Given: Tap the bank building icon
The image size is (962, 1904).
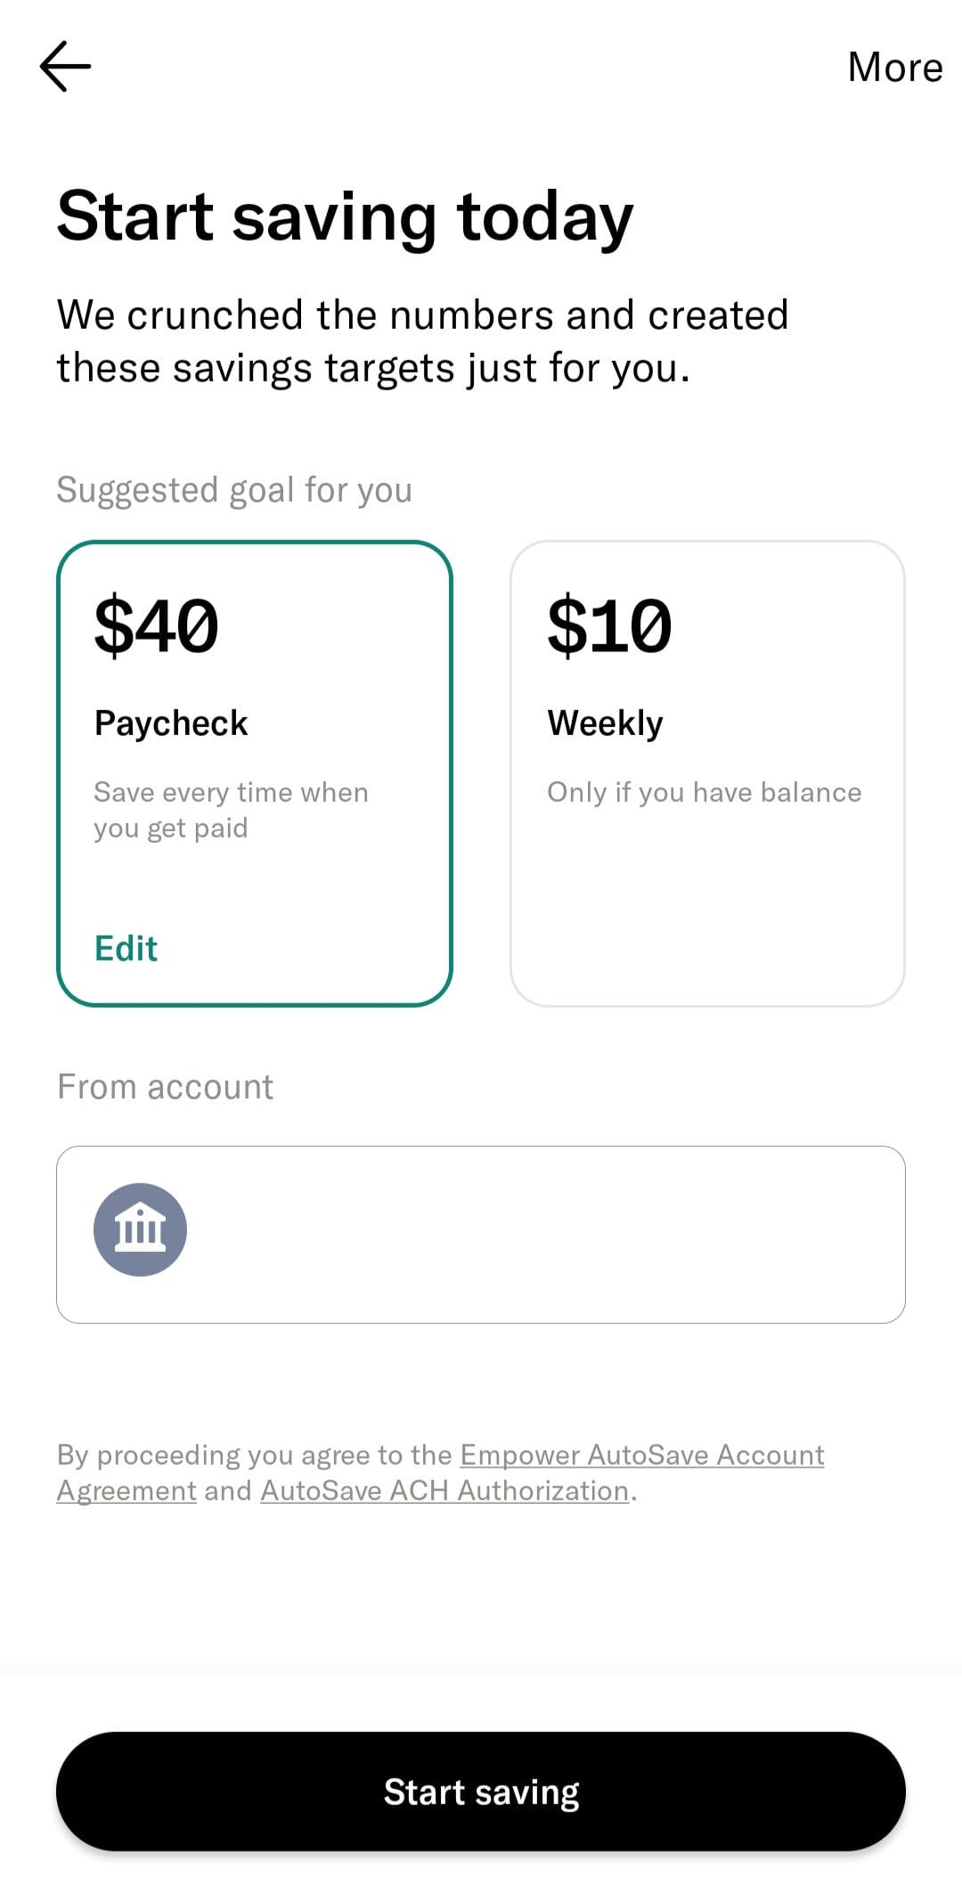Looking at the screenshot, I should coord(140,1230).
